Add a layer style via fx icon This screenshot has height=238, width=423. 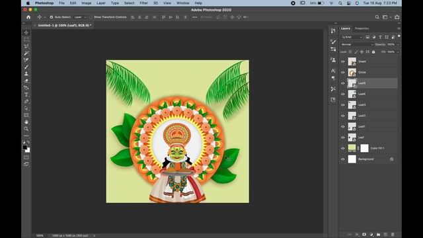point(357,235)
